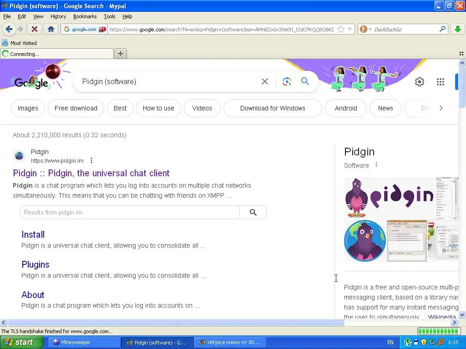Image resolution: width=466 pixels, height=349 pixels.
Task: Open the Windows start button
Action: (21, 342)
